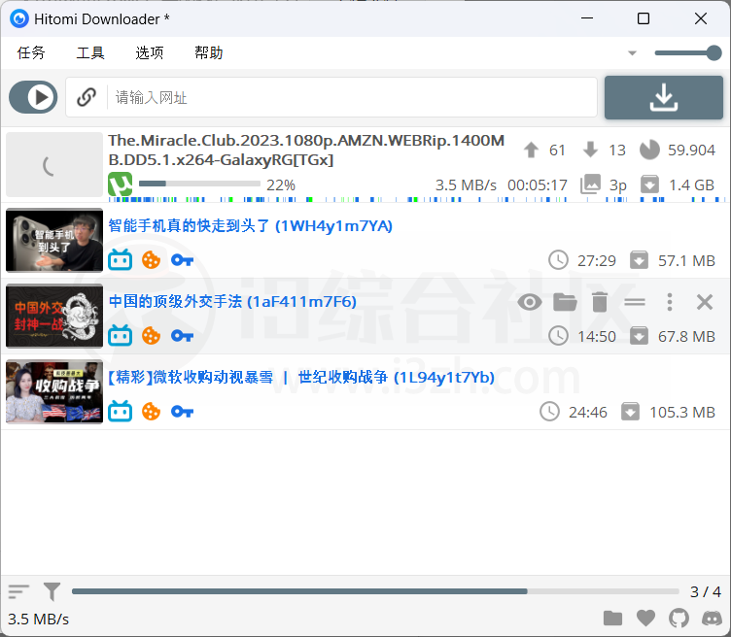Screen dimensions: 731x637
Task: Click key icon on 中国的顶级外交手法 task
Action: tap(183, 336)
